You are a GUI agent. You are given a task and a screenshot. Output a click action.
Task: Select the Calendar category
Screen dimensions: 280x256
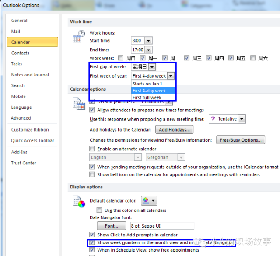(x=32, y=42)
